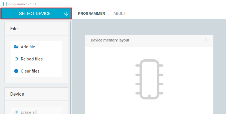Click the blue minus Clear files icon
Viewport: 226px width, 114px height.
coord(16,71)
